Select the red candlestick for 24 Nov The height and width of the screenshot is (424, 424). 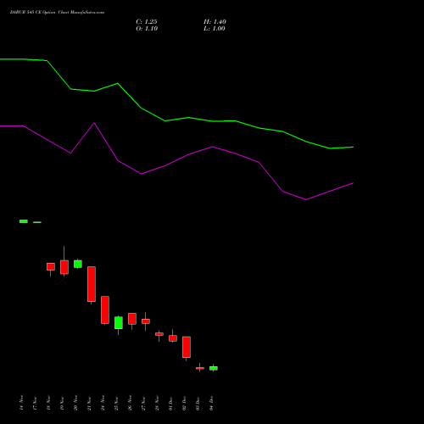[x=105, y=310]
